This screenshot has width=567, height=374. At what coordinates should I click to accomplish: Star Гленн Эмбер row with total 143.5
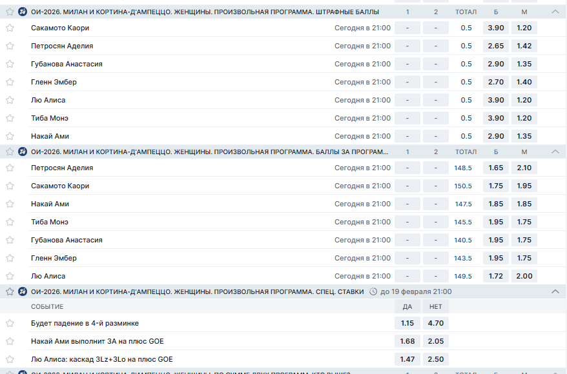[10, 259]
